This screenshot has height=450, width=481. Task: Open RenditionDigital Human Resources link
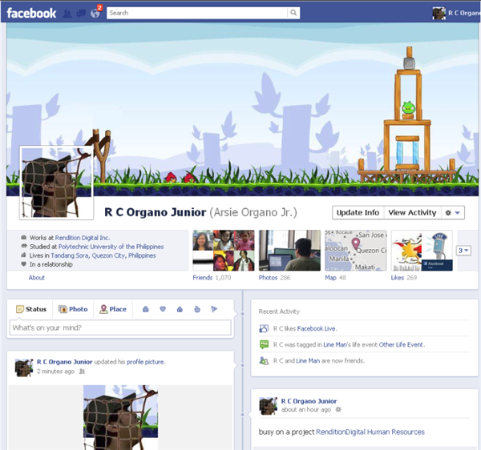click(x=370, y=432)
